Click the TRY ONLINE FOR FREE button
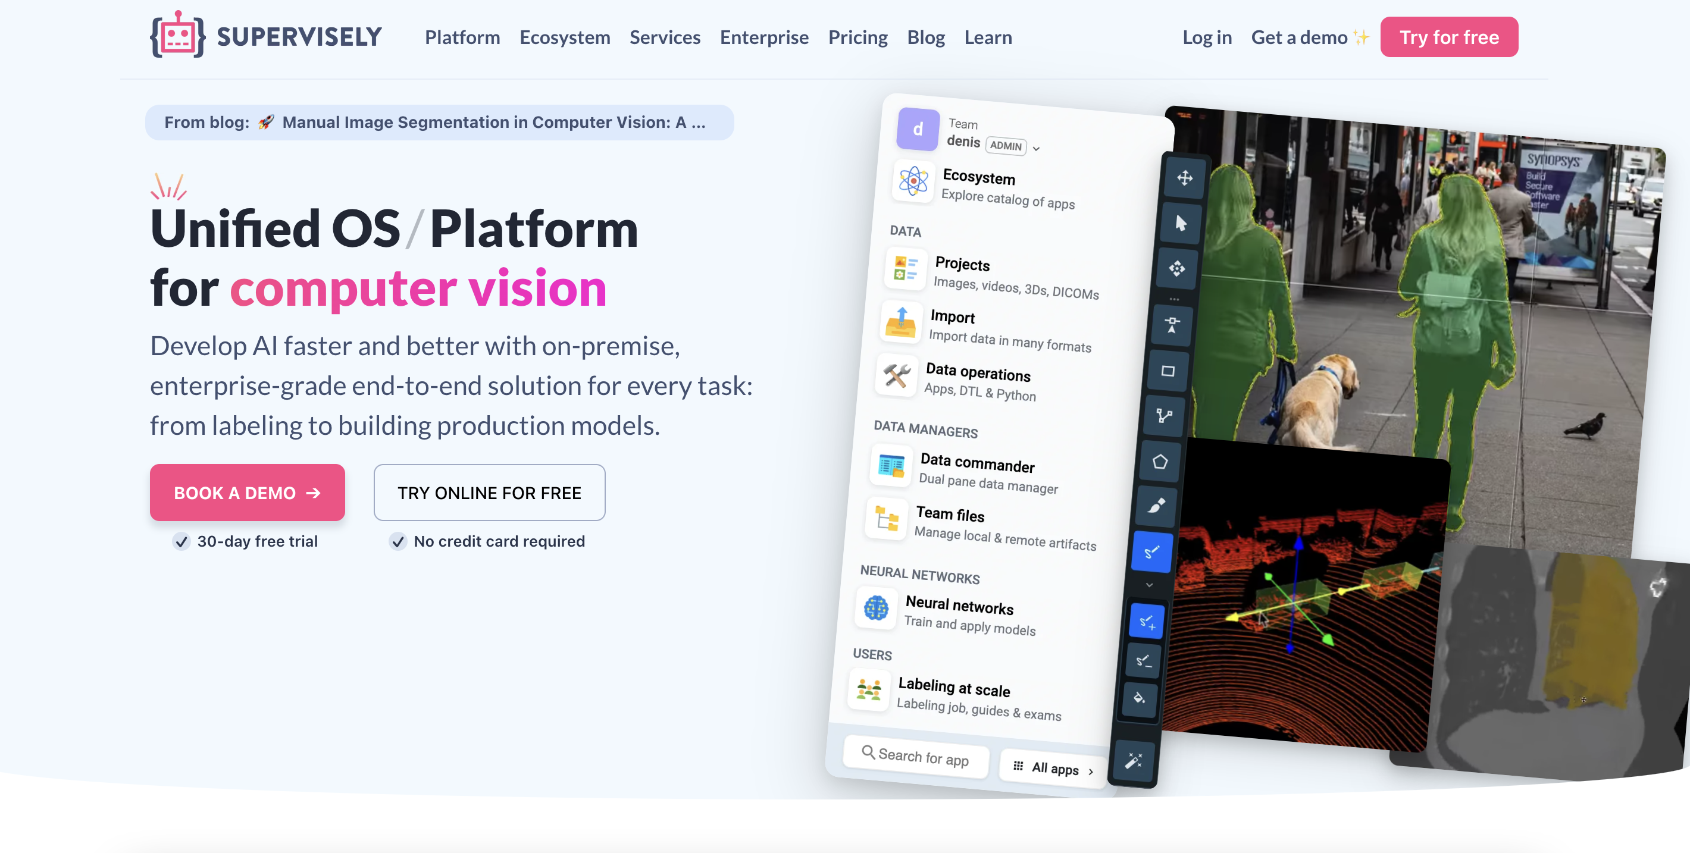1690x853 pixels. click(489, 492)
